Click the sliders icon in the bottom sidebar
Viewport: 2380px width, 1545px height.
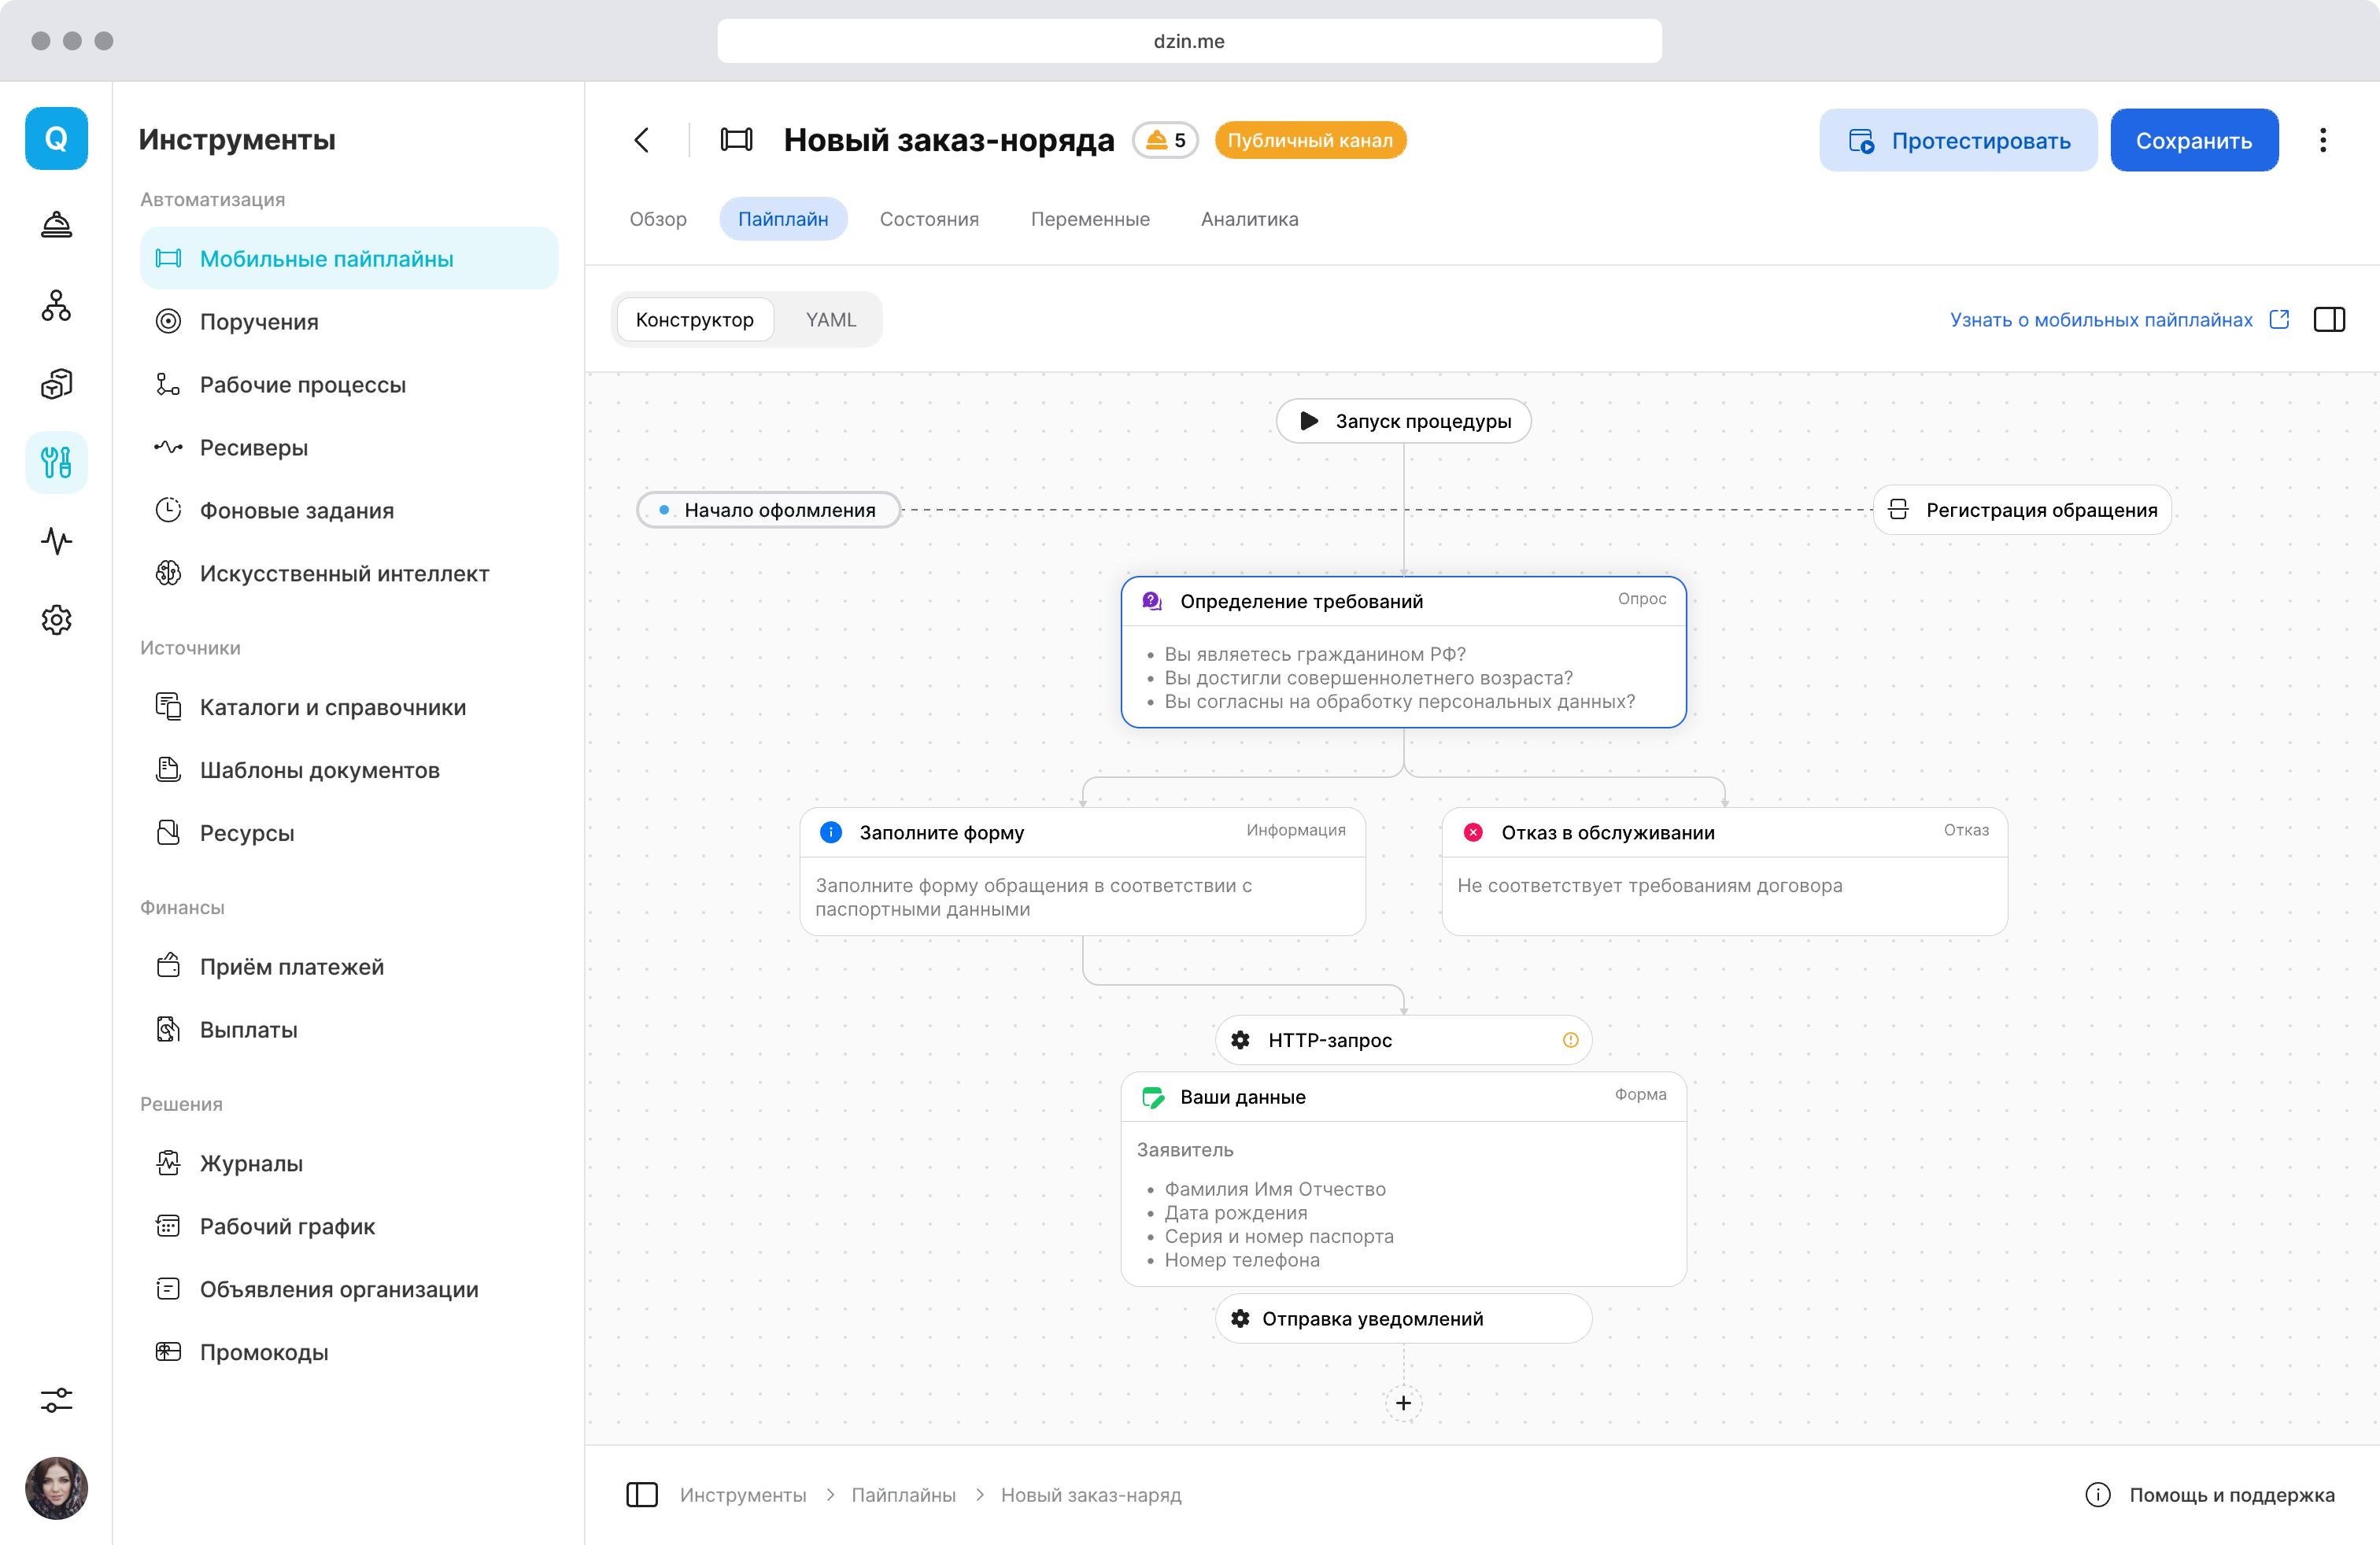pyautogui.click(x=56, y=1400)
